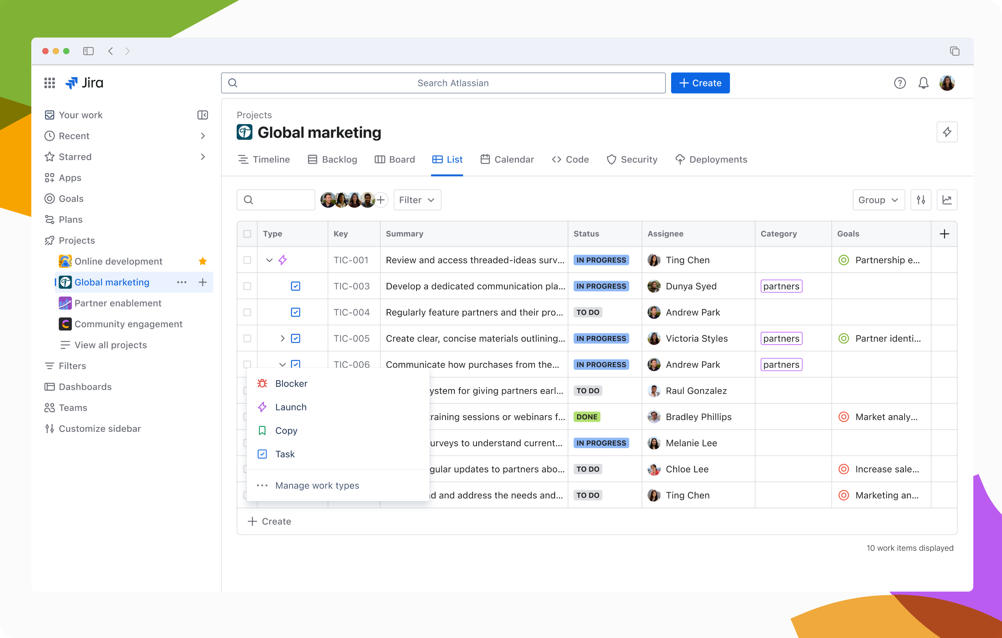Click the blue Create button
Image resolution: width=1002 pixels, height=638 pixels.
coord(700,83)
